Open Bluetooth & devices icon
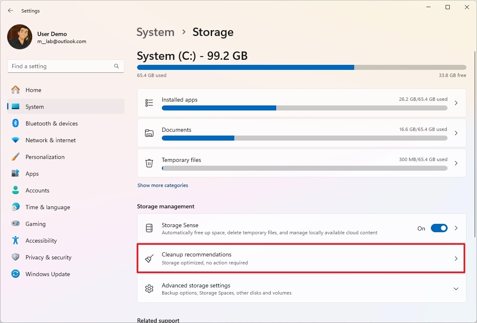Viewport: 477px width, 323px height. (16, 123)
